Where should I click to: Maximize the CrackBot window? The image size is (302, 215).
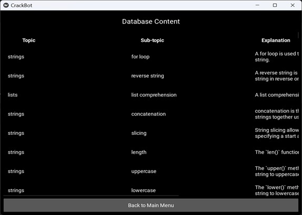coord(275,5)
